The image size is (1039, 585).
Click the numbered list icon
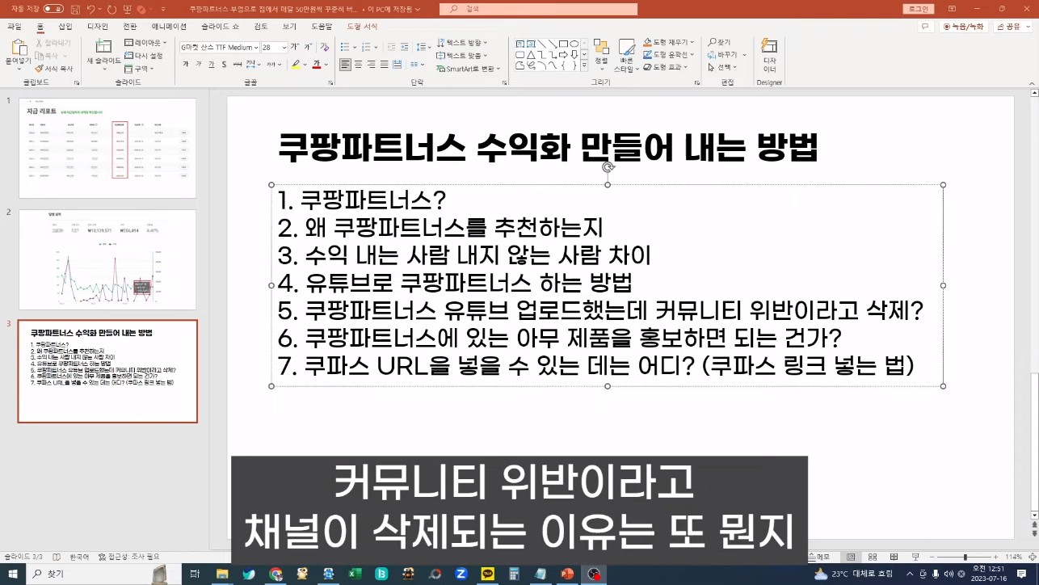365,47
